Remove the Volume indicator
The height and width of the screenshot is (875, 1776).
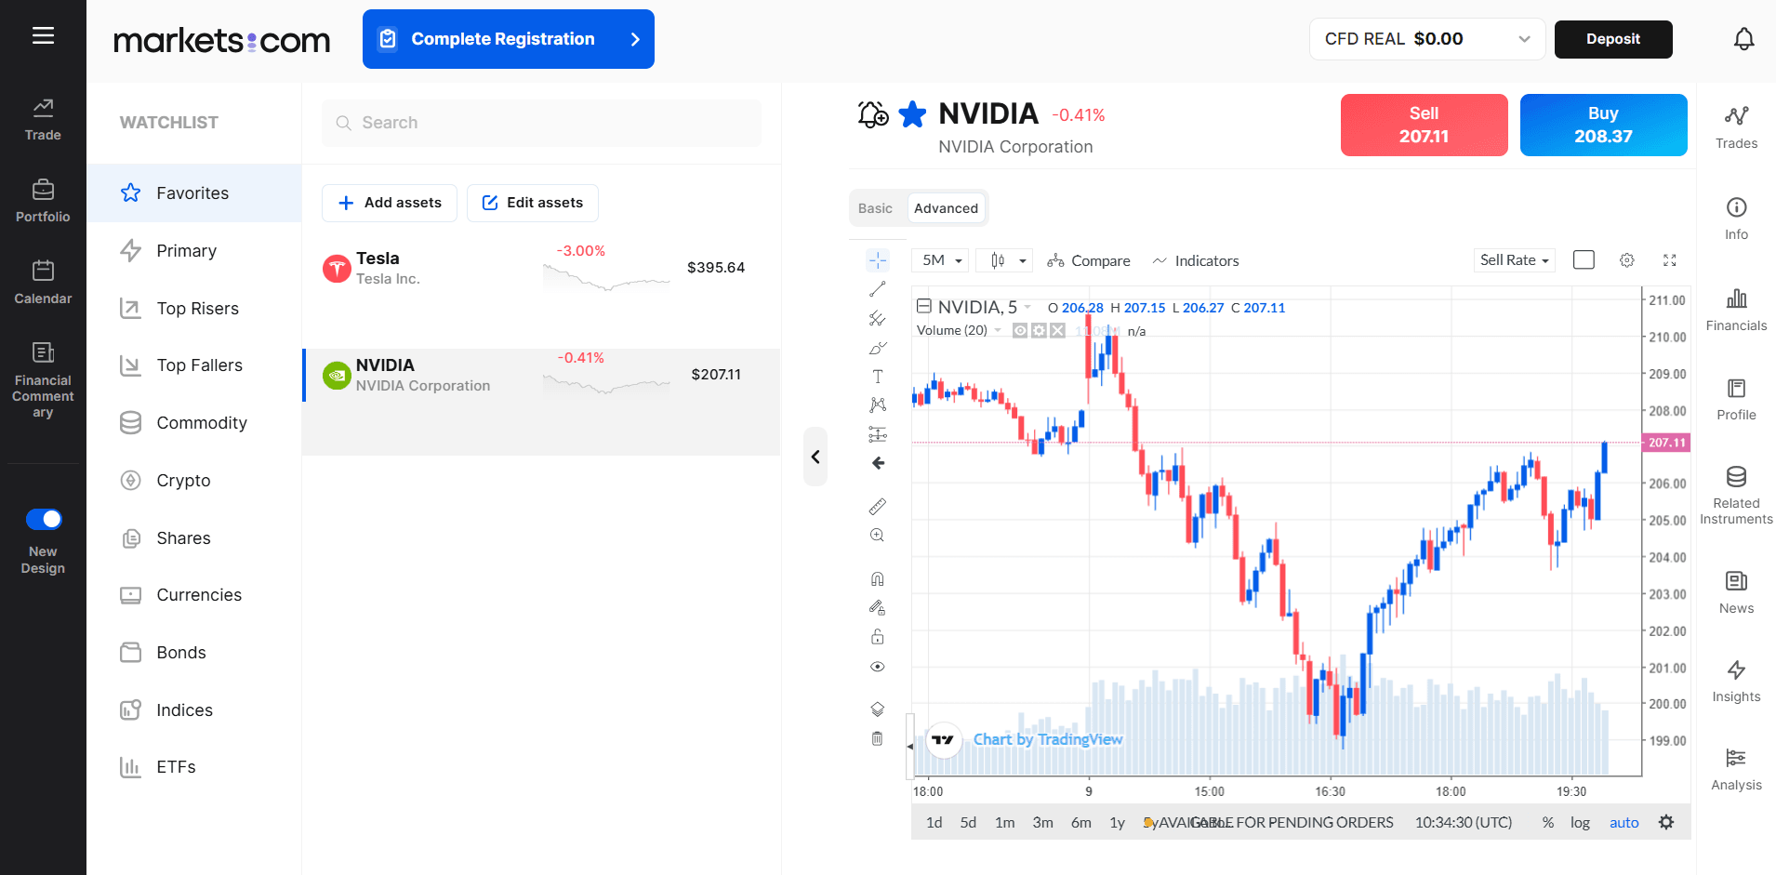click(1057, 330)
